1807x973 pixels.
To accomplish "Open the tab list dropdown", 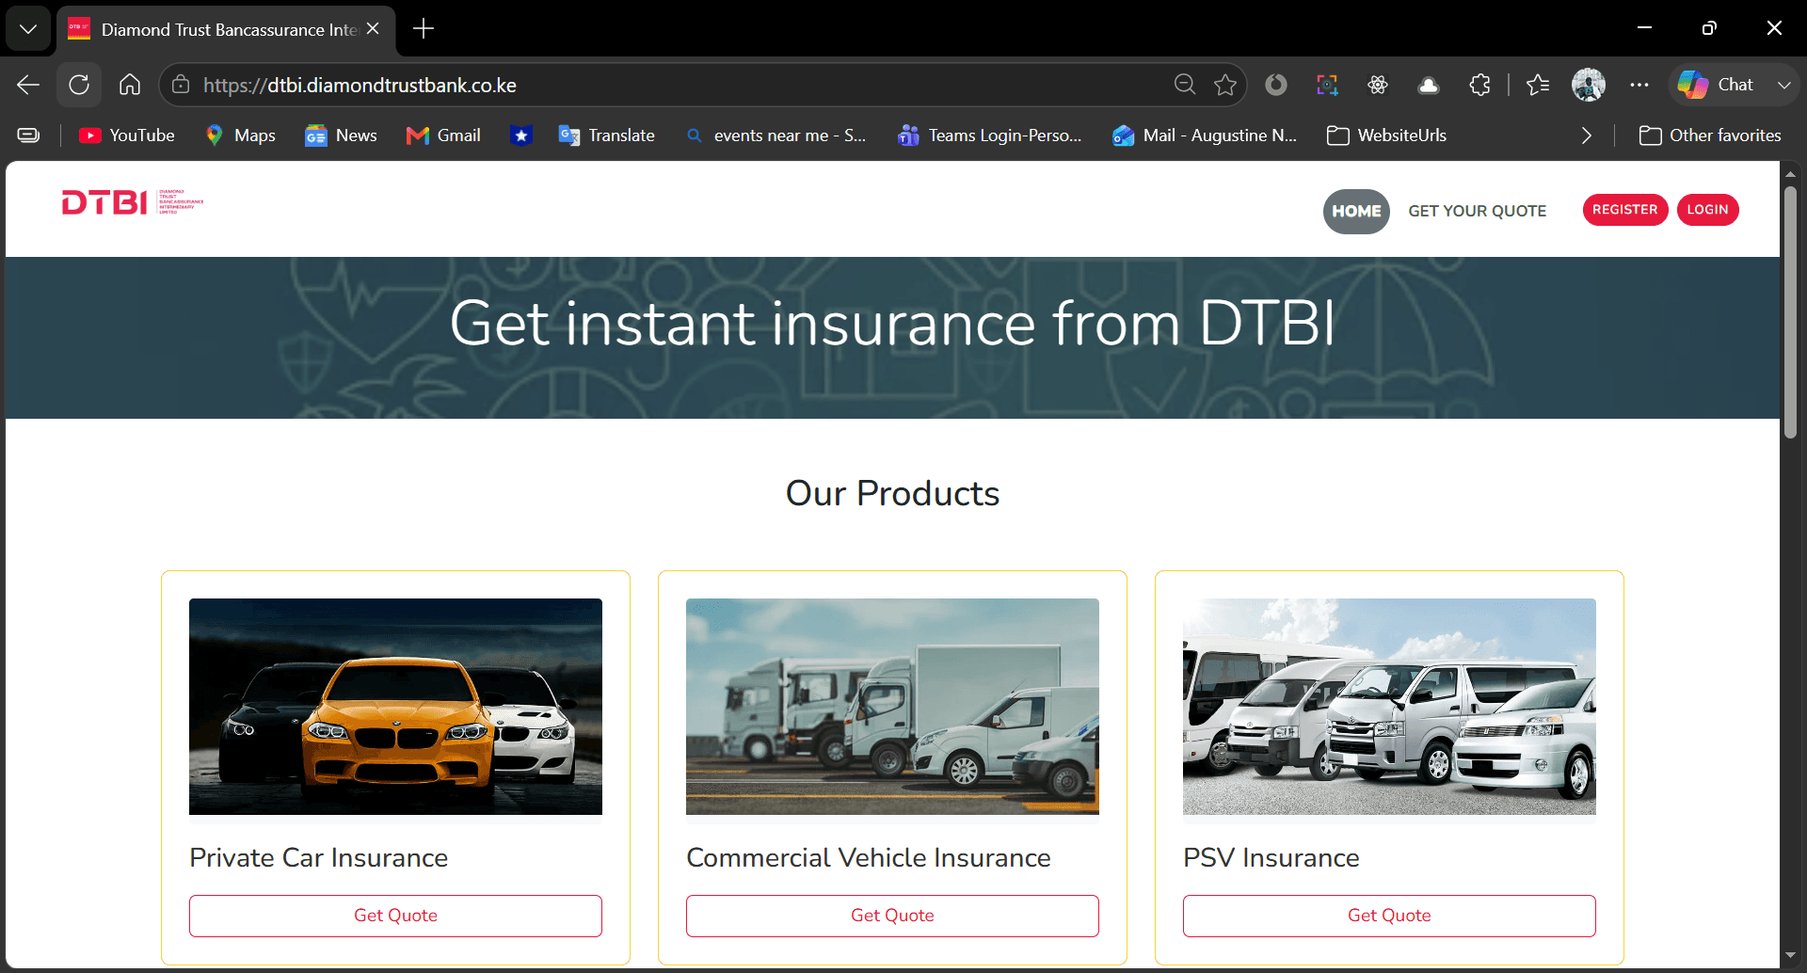I will 28,29.
